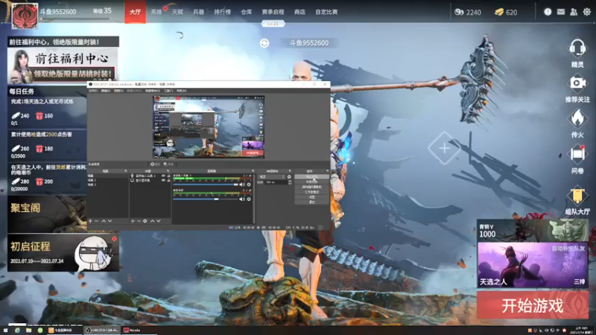The height and width of the screenshot is (335, 596).
Task: Pop out the OBS controls dock
Action: click(x=327, y=171)
